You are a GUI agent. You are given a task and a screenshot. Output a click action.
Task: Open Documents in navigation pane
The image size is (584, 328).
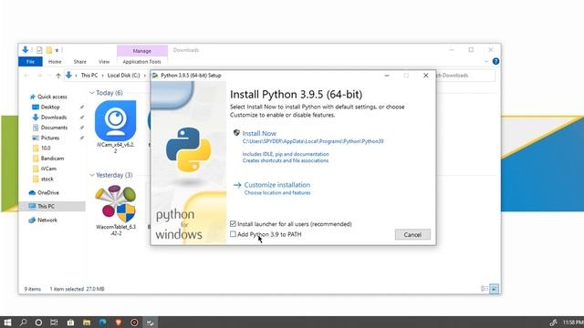54,128
